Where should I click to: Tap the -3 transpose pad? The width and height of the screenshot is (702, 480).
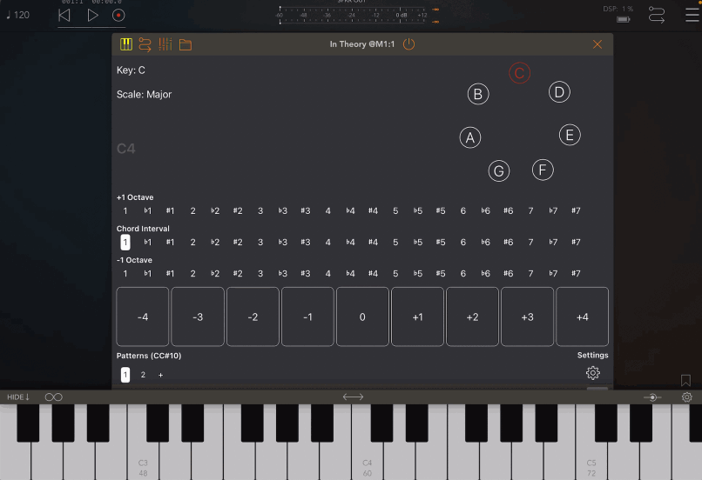pyautogui.click(x=198, y=317)
